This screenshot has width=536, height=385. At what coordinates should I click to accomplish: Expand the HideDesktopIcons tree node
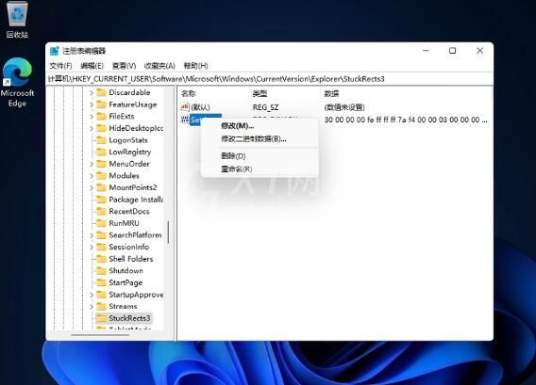tap(92, 129)
